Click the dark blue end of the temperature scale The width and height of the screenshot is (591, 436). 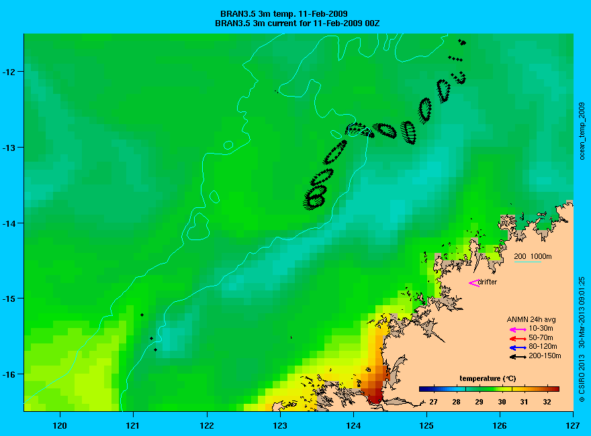click(x=424, y=389)
